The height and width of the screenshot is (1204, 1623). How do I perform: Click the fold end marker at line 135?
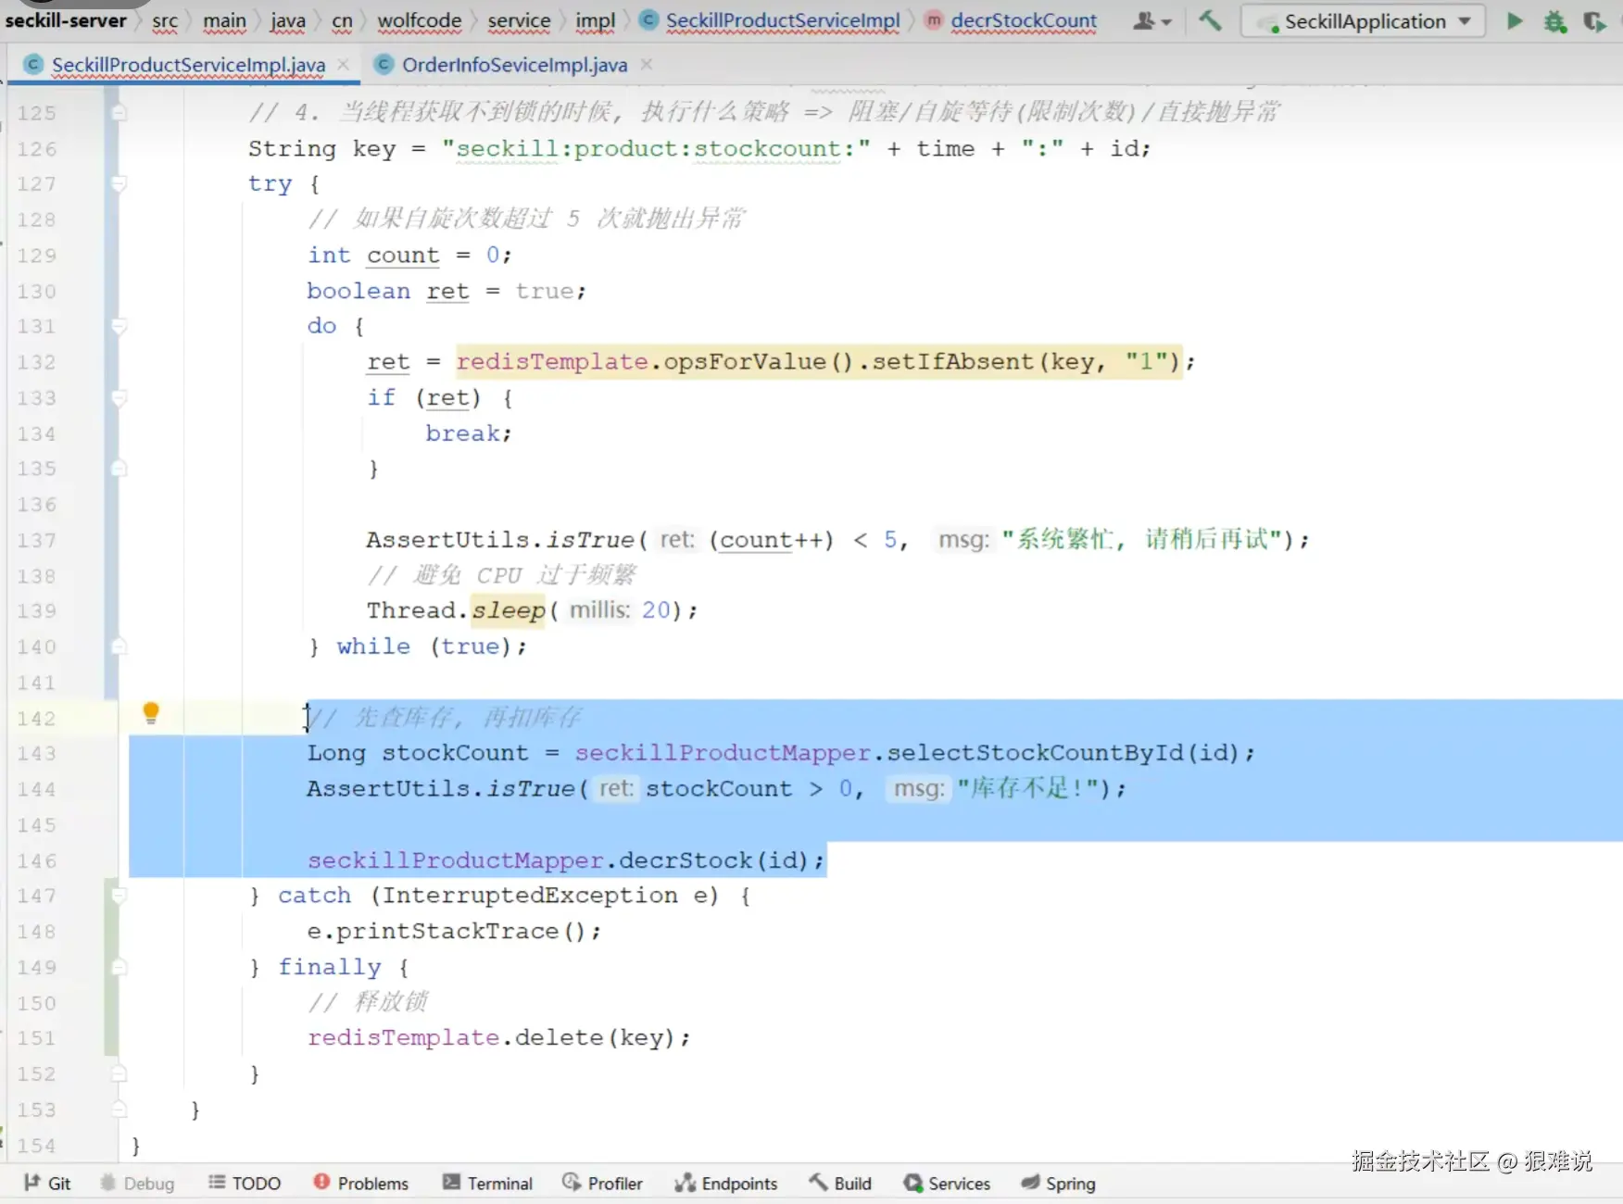[x=119, y=469]
